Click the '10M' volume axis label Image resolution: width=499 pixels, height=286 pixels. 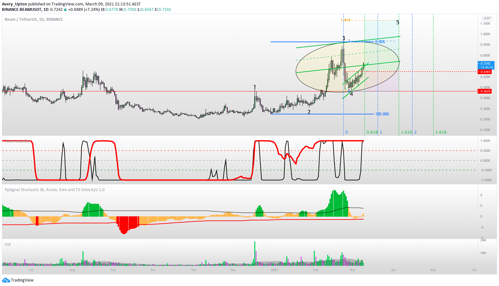[483, 253]
